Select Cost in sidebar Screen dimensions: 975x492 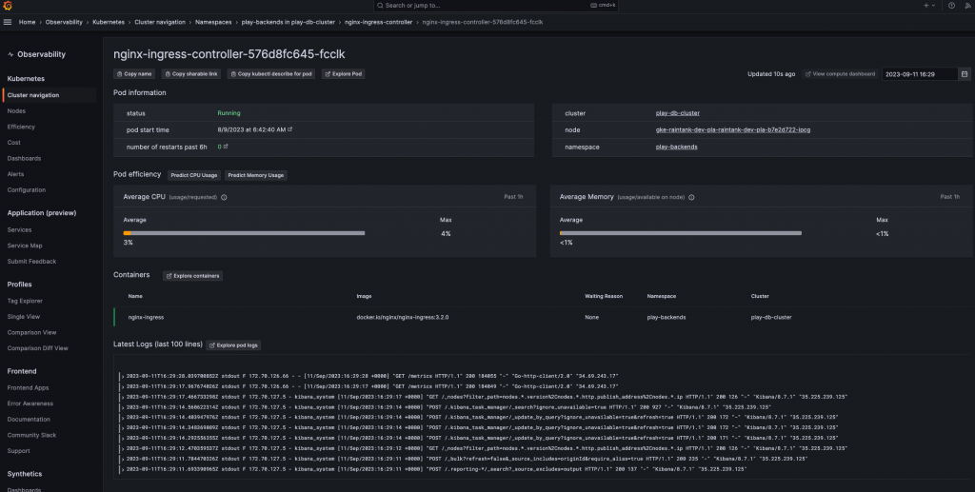(x=13, y=142)
